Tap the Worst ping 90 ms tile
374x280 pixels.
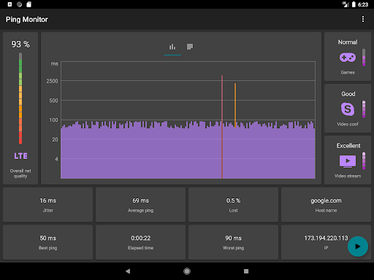click(233, 242)
